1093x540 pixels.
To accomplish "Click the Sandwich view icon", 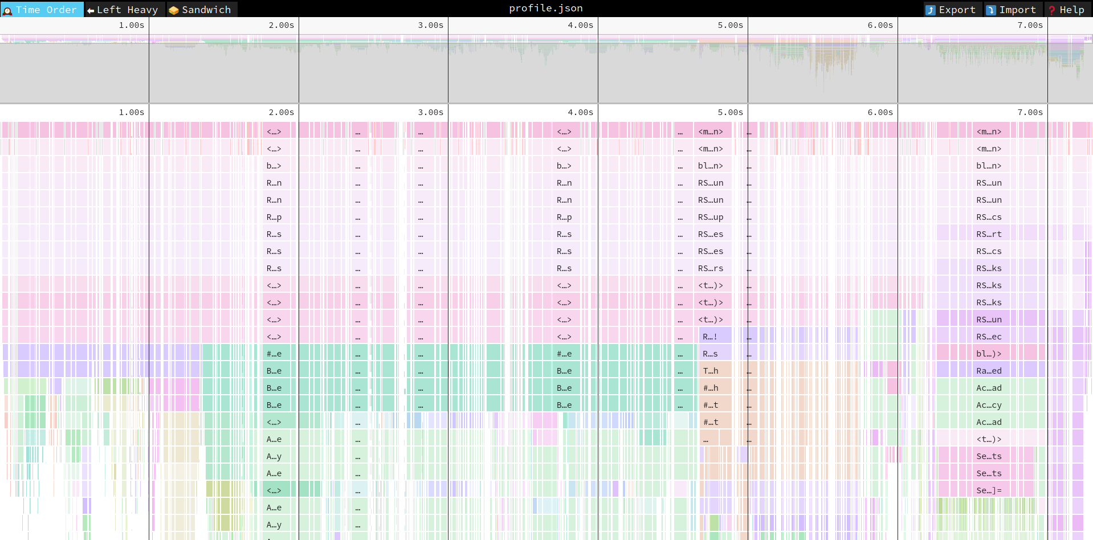I will (x=174, y=10).
